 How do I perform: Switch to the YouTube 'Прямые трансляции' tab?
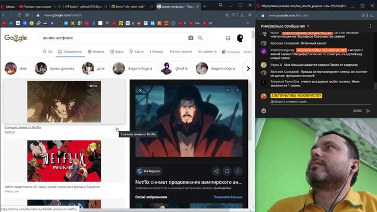click(39, 6)
